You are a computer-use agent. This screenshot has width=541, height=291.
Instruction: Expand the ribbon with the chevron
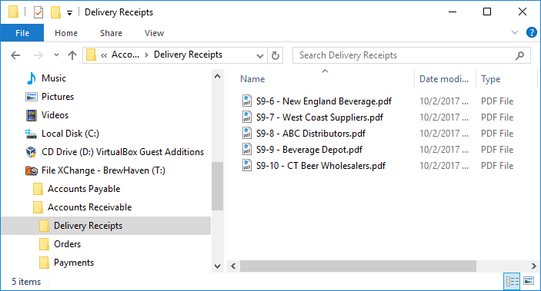click(x=514, y=33)
